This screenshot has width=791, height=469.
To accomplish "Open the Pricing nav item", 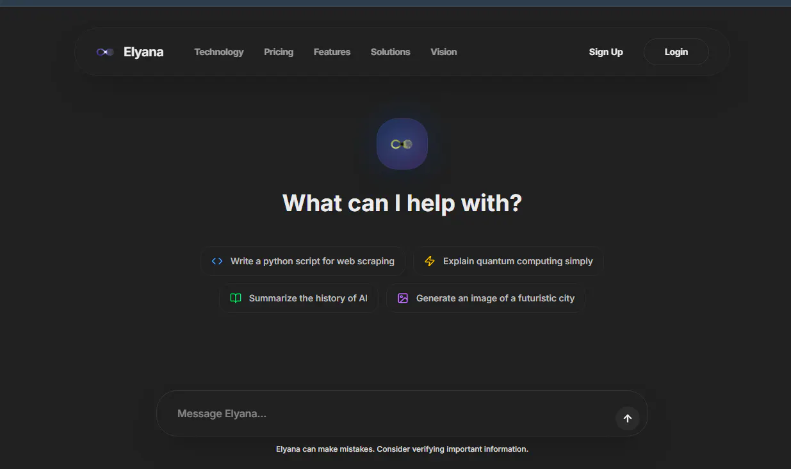I will [x=279, y=52].
